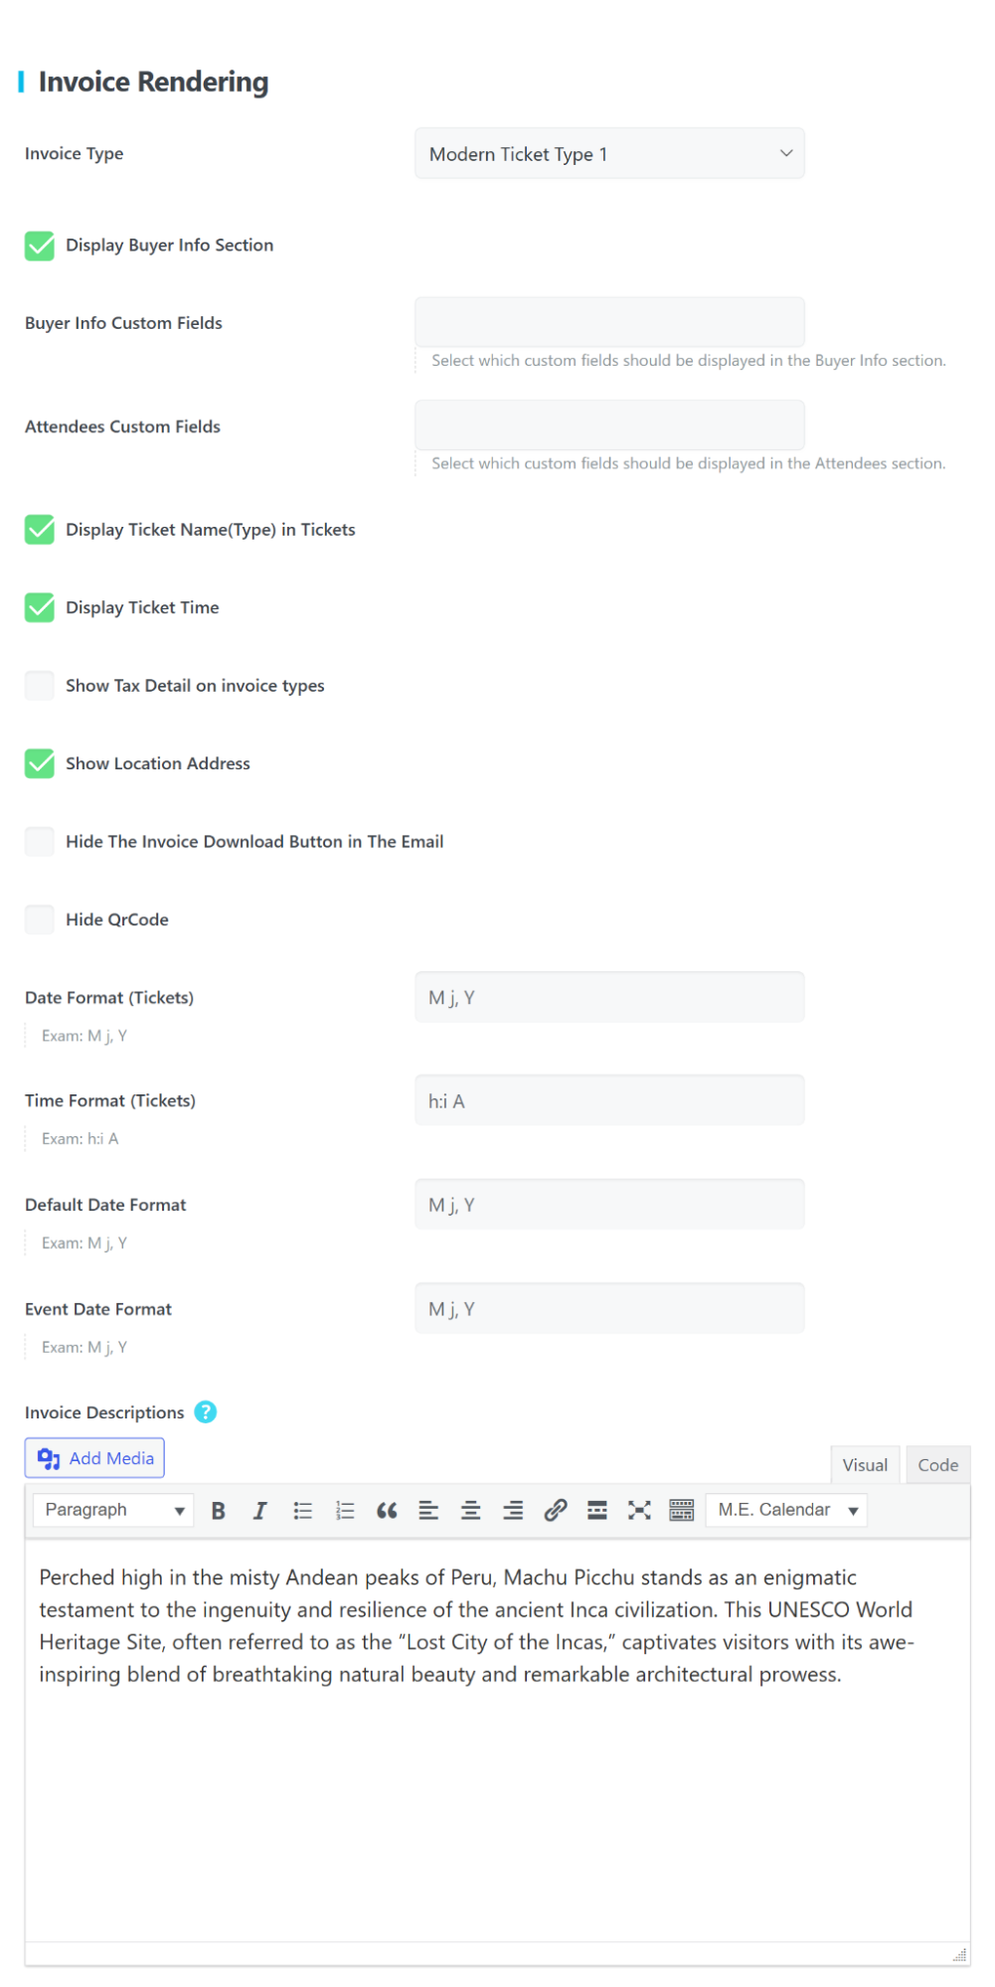Switch to the Code tab
Screen dimensions: 995x1987
pyautogui.click(x=936, y=1464)
